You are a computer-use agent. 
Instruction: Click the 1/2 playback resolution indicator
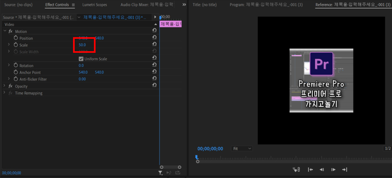(387, 149)
